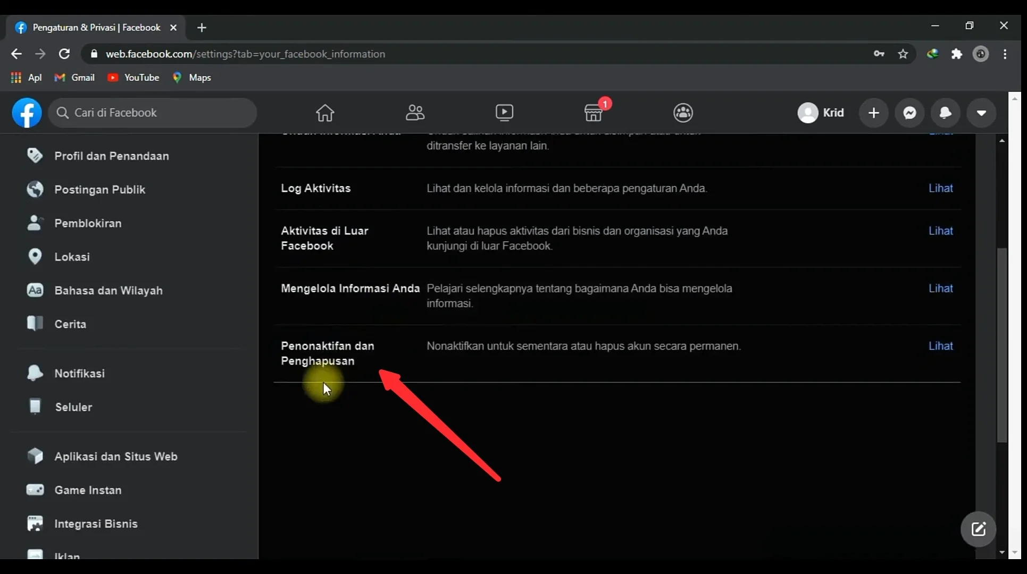Open the YouTube bookmark
The height and width of the screenshot is (574, 1027).
pyautogui.click(x=133, y=78)
